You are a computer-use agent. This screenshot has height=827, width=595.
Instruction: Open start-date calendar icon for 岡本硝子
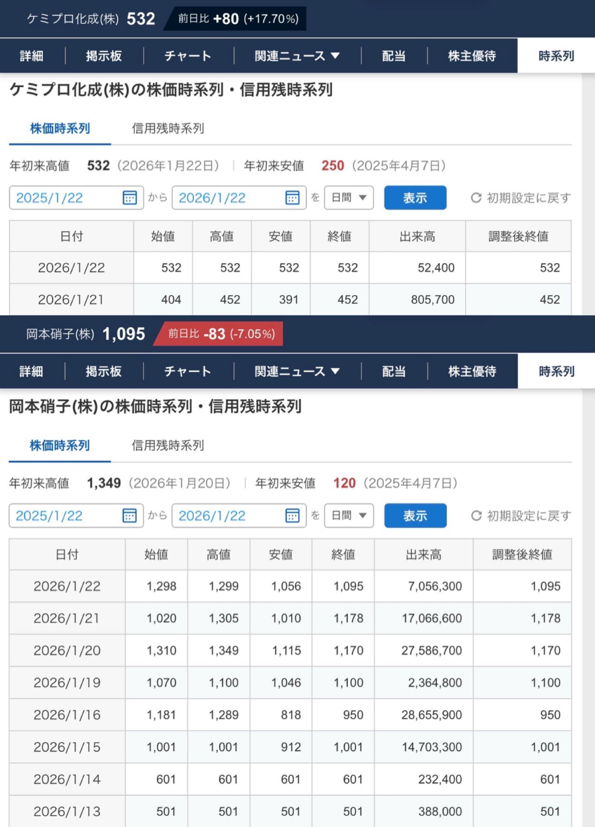click(x=129, y=515)
